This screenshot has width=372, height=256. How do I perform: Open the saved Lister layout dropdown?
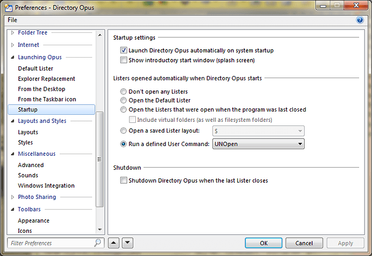point(258,131)
